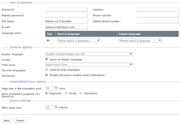This screenshot has height=124, width=181.
Task: Click the red plus add language pair icon
Action: coord(48,40)
